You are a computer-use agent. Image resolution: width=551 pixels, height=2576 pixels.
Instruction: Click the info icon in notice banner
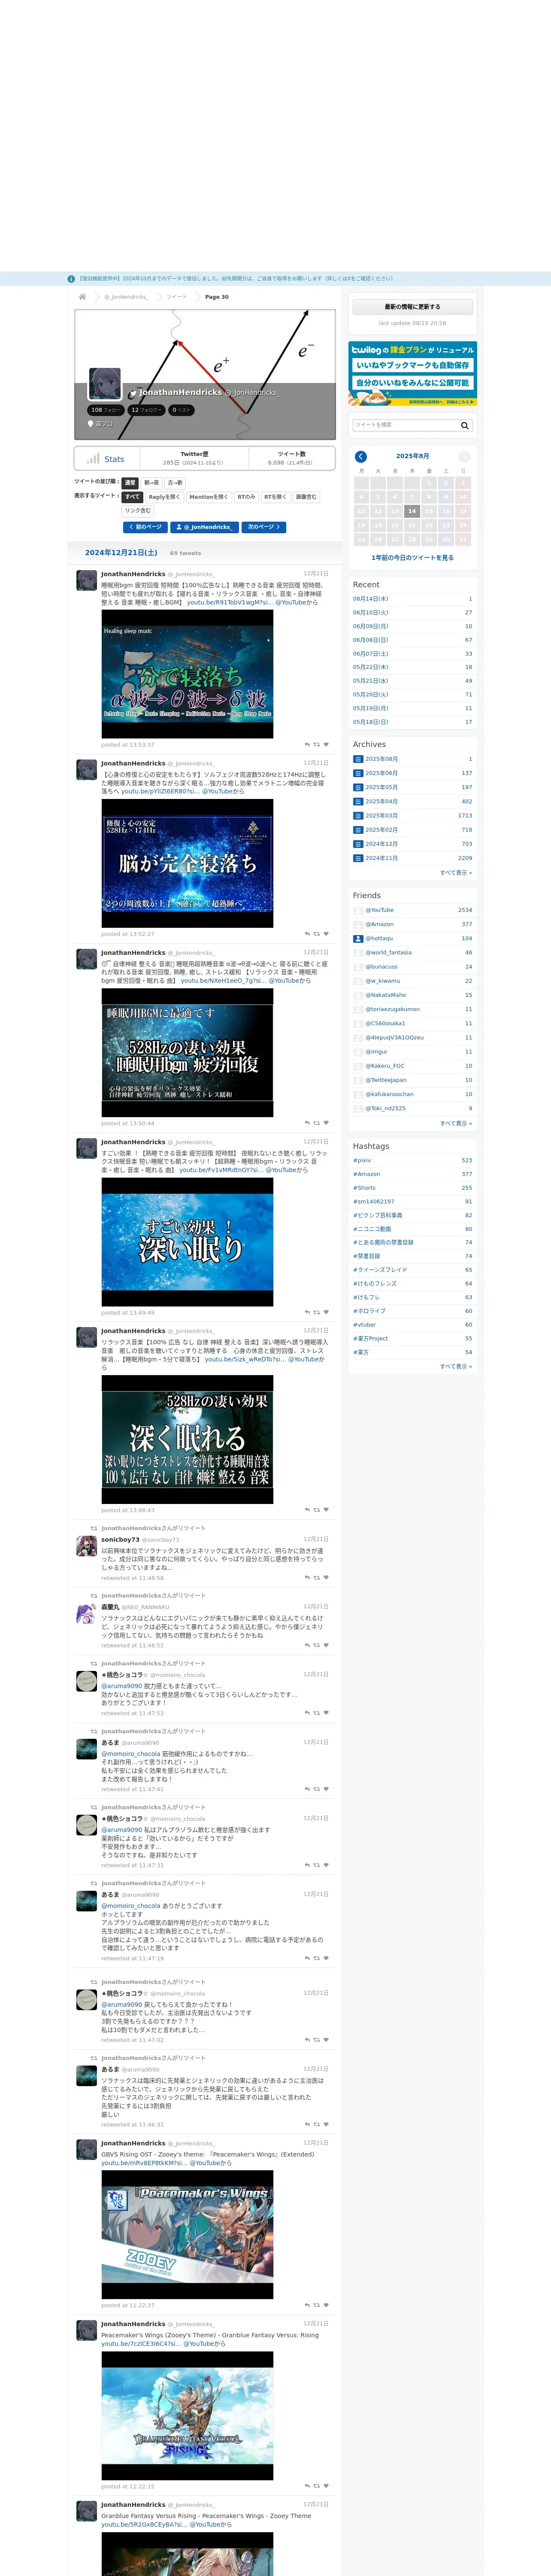(71, 279)
